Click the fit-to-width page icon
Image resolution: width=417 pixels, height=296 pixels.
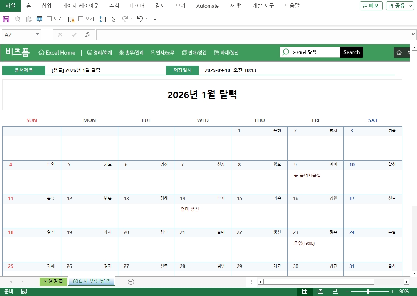pos(39,19)
